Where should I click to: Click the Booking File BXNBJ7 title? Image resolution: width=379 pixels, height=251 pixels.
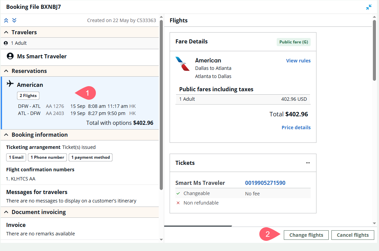(34, 7)
